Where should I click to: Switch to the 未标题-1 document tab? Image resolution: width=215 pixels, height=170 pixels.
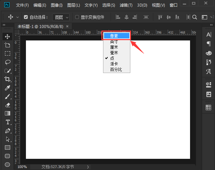40,26
